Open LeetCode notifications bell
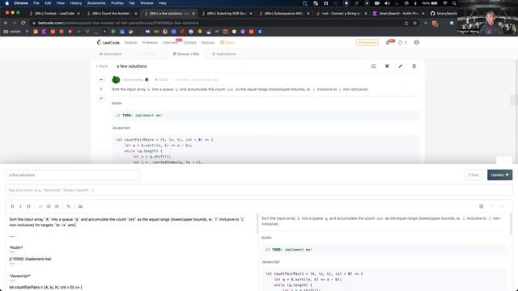 click(388, 43)
